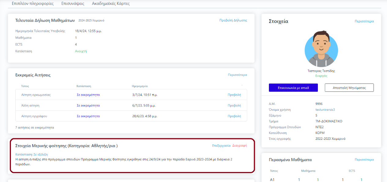Click Σε εκκρεμότητα status of Άλλη αίτηση
The height and width of the screenshot is (182, 387).
click(x=88, y=106)
